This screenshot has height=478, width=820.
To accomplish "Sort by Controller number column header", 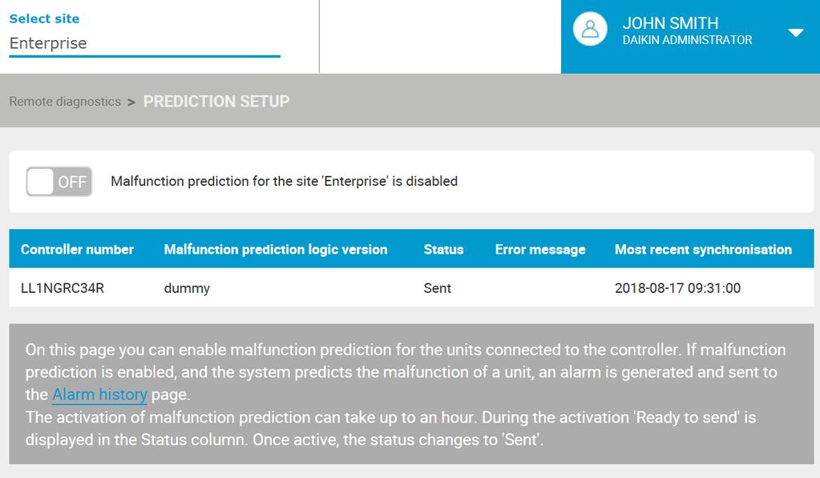I will coord(77,249).
